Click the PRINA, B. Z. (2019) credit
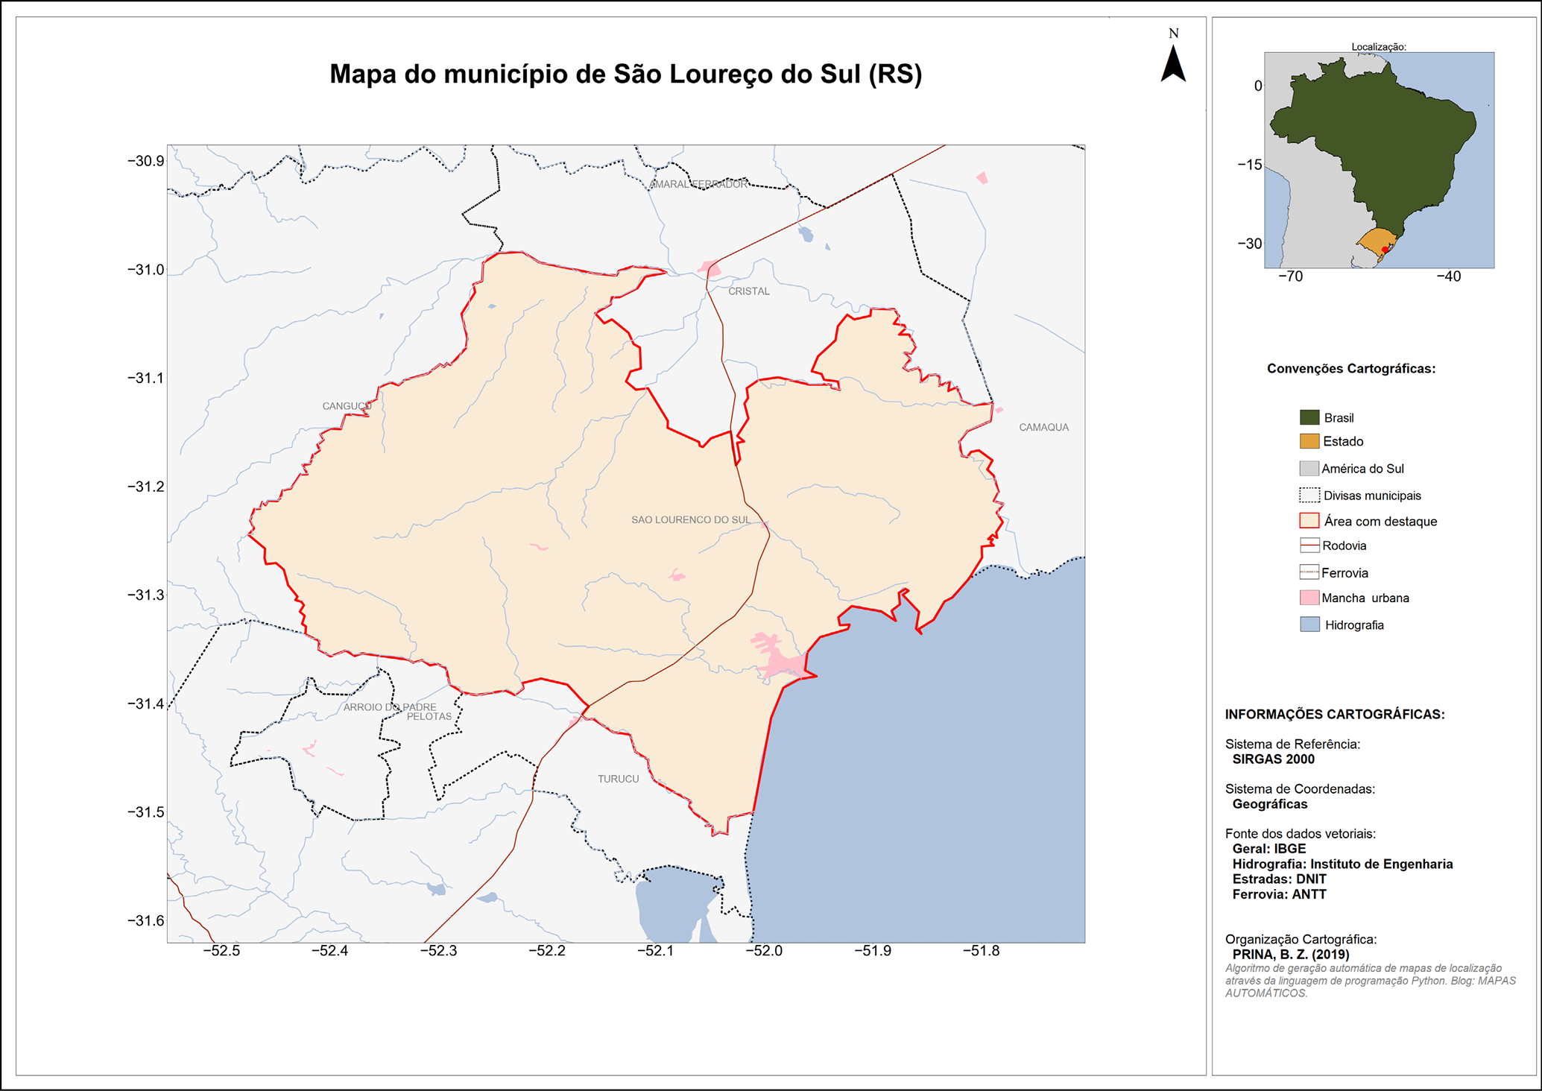This screenshot has height=1091, width=1542. pos(1290,955)
